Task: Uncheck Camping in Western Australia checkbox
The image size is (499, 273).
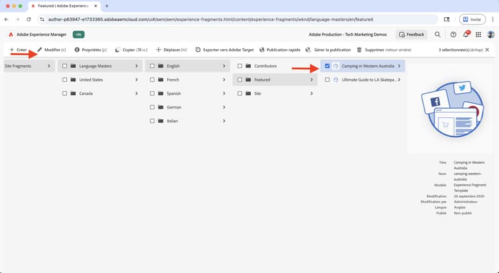Action: click(327, 66)
